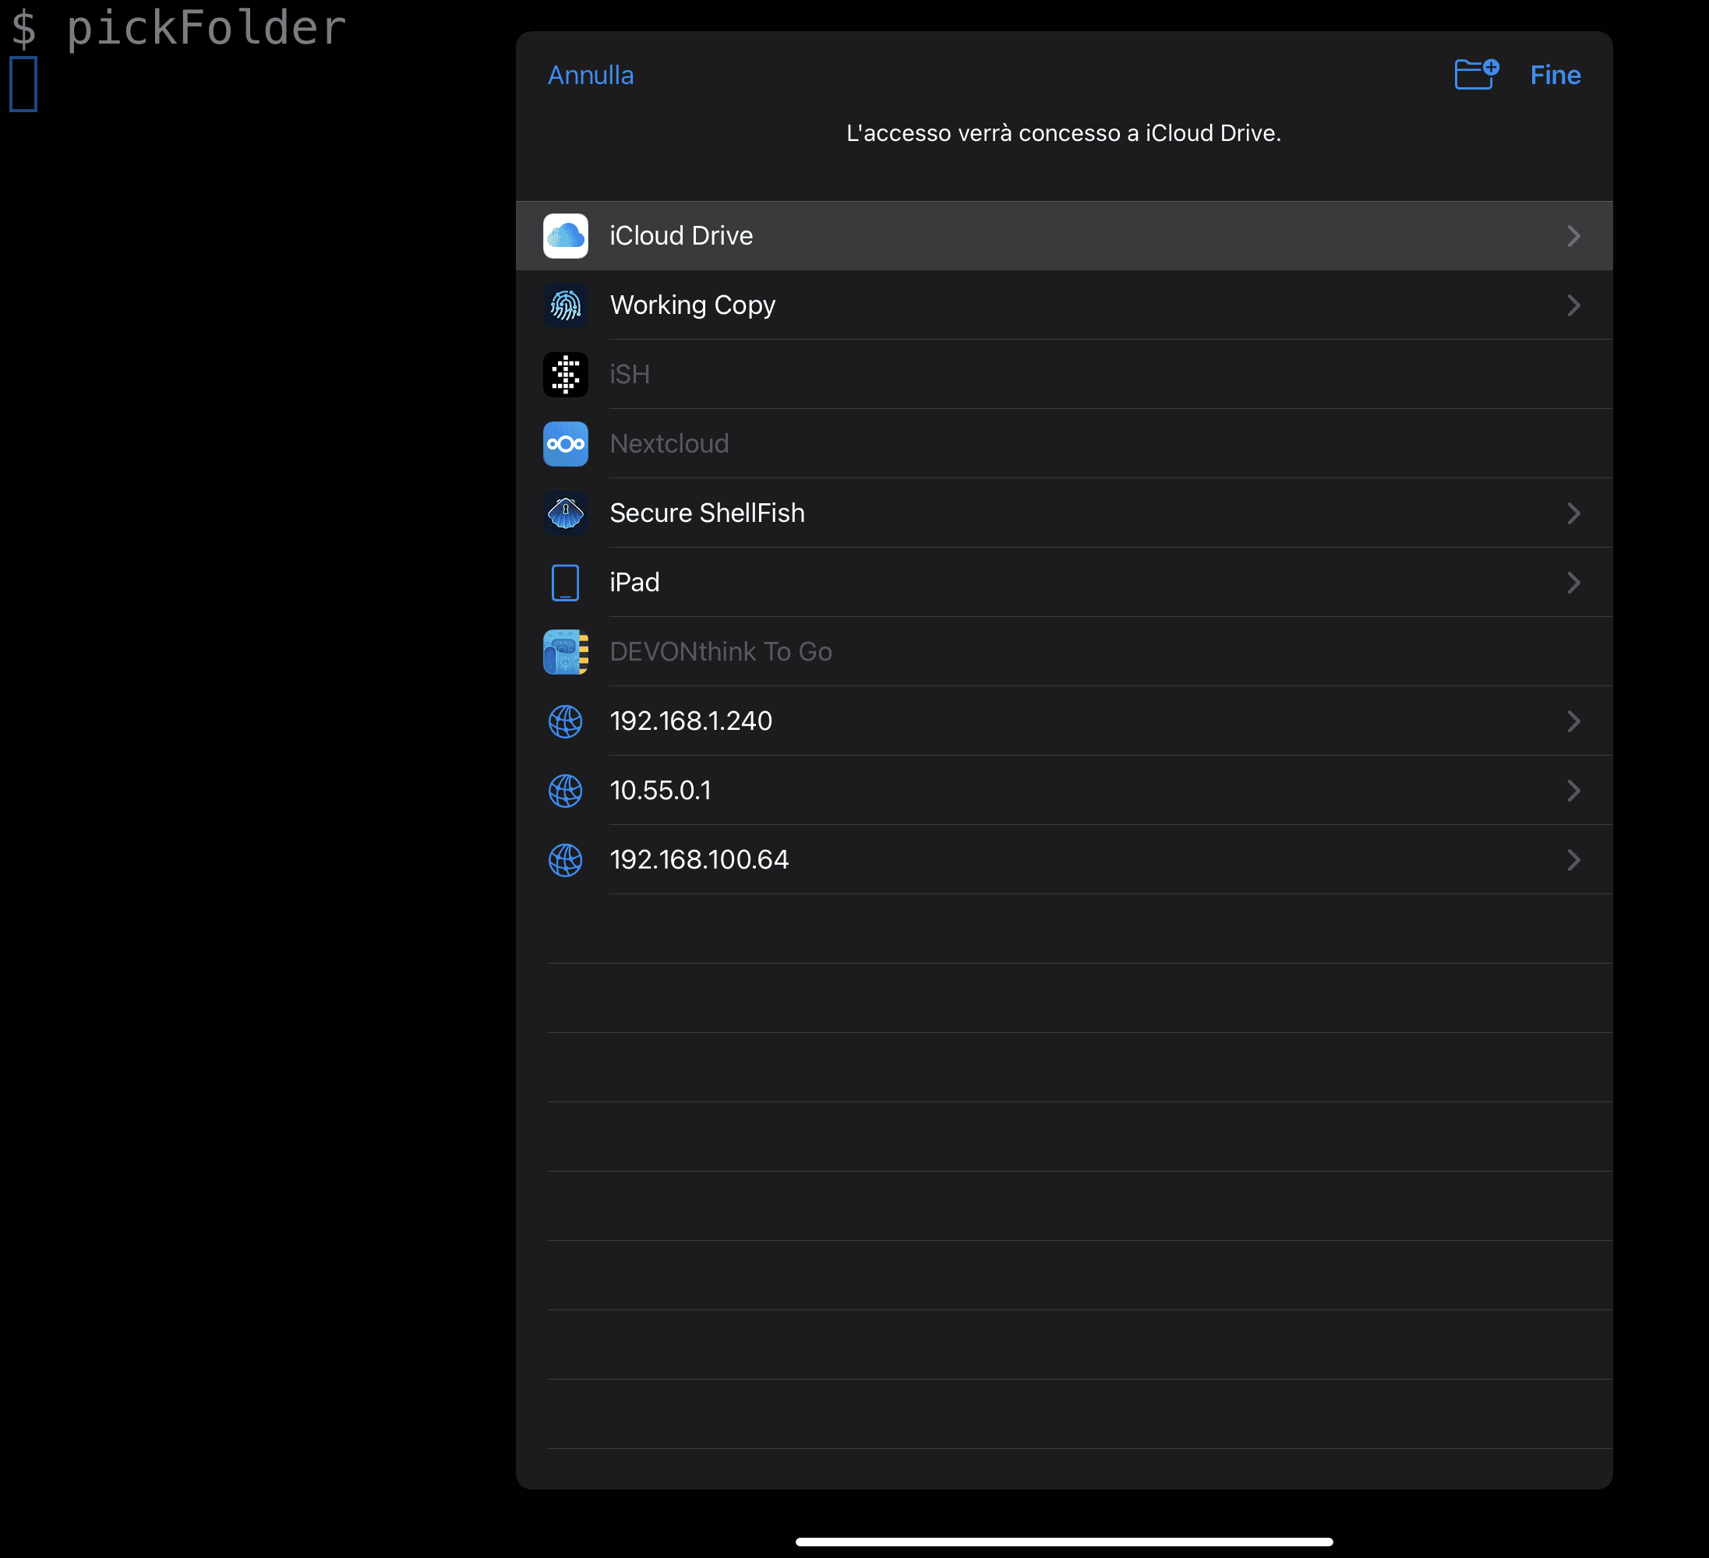This screenshot has width=1709, height=1558.
Task: Expand 192.168.1.240 server chevron
Action: click(x=1573, y=722)
